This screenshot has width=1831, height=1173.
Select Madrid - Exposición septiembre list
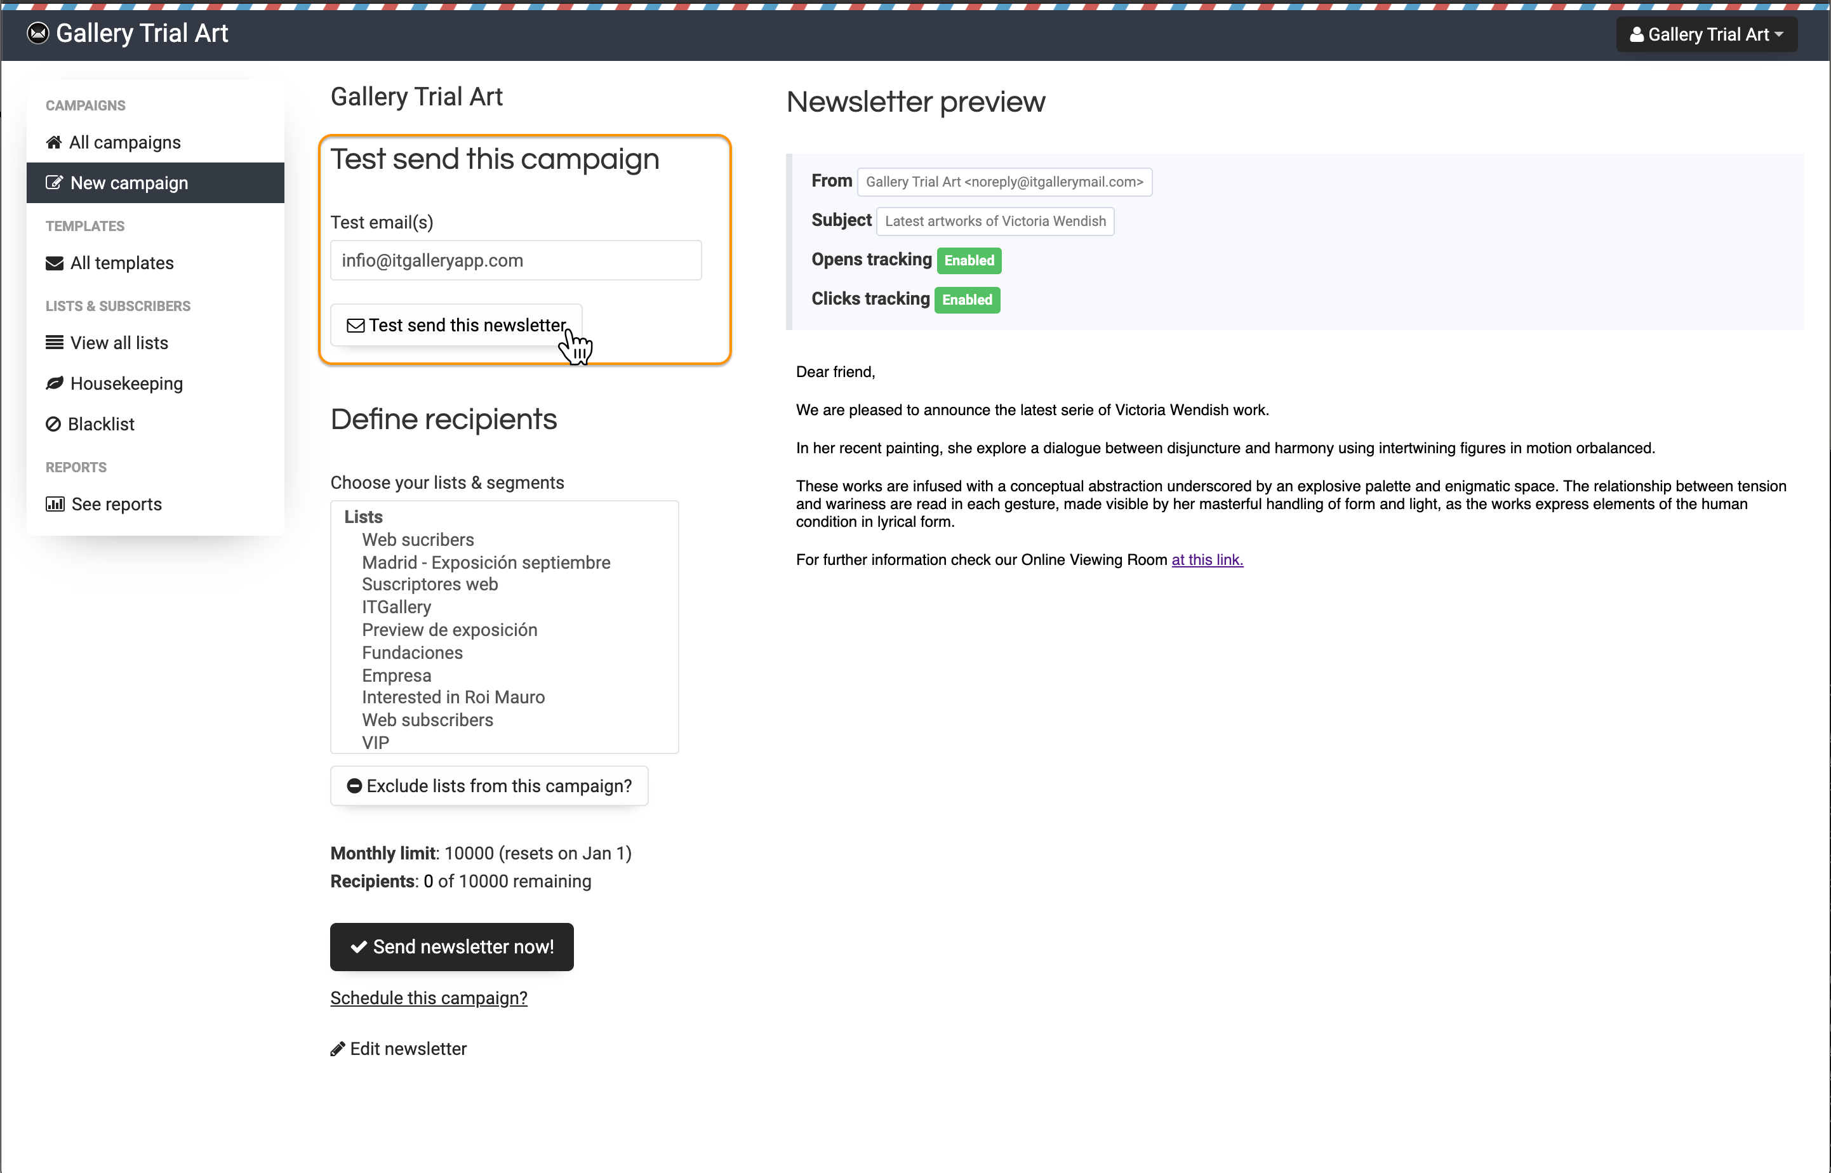tap(486, 563)
